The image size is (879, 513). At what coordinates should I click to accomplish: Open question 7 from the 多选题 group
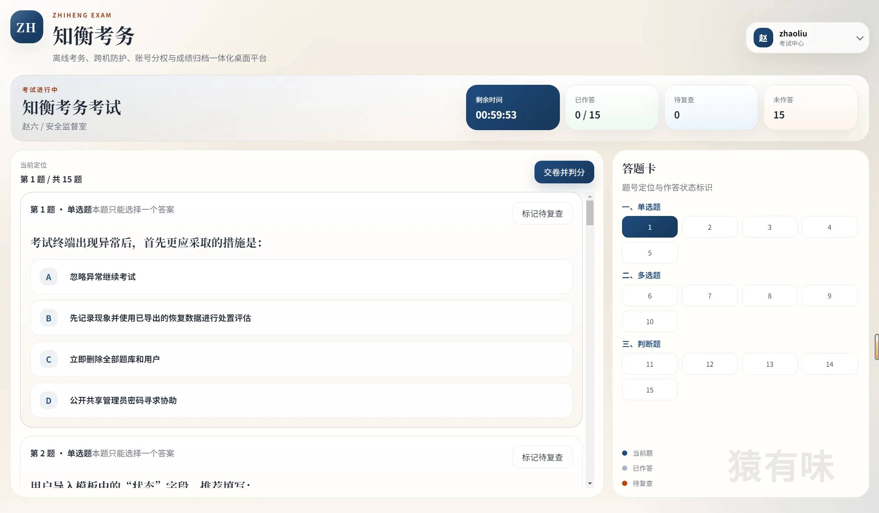(x=709, y=295)
